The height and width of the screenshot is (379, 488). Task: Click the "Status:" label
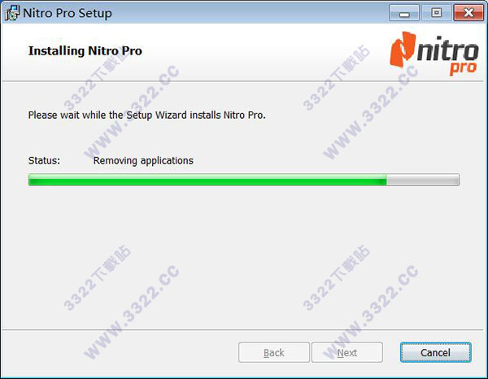tap(44, 160)
